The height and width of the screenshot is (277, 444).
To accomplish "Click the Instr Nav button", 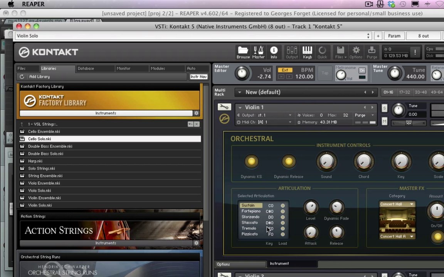I will click(198, 77).
